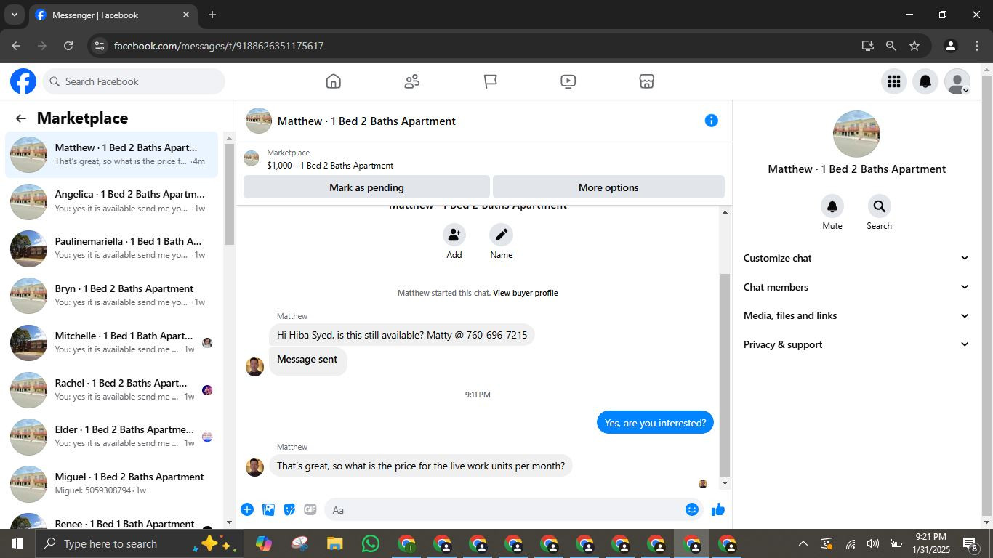Open the Video icon in top navigation

(568, 81)
